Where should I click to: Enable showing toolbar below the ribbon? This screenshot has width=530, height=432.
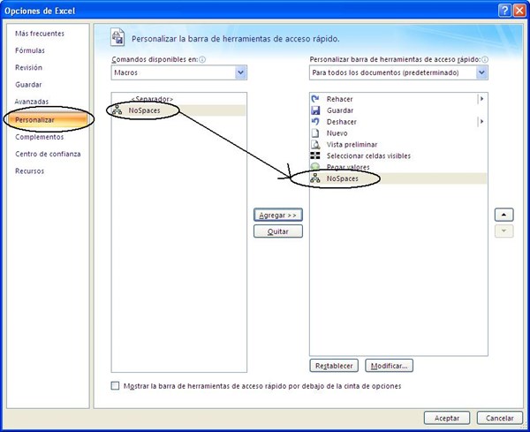click(x=115, y=386)
